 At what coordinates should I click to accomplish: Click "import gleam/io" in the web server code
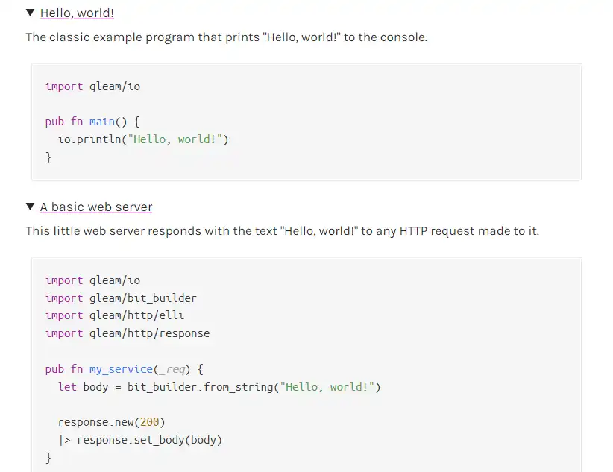(92, 280)
